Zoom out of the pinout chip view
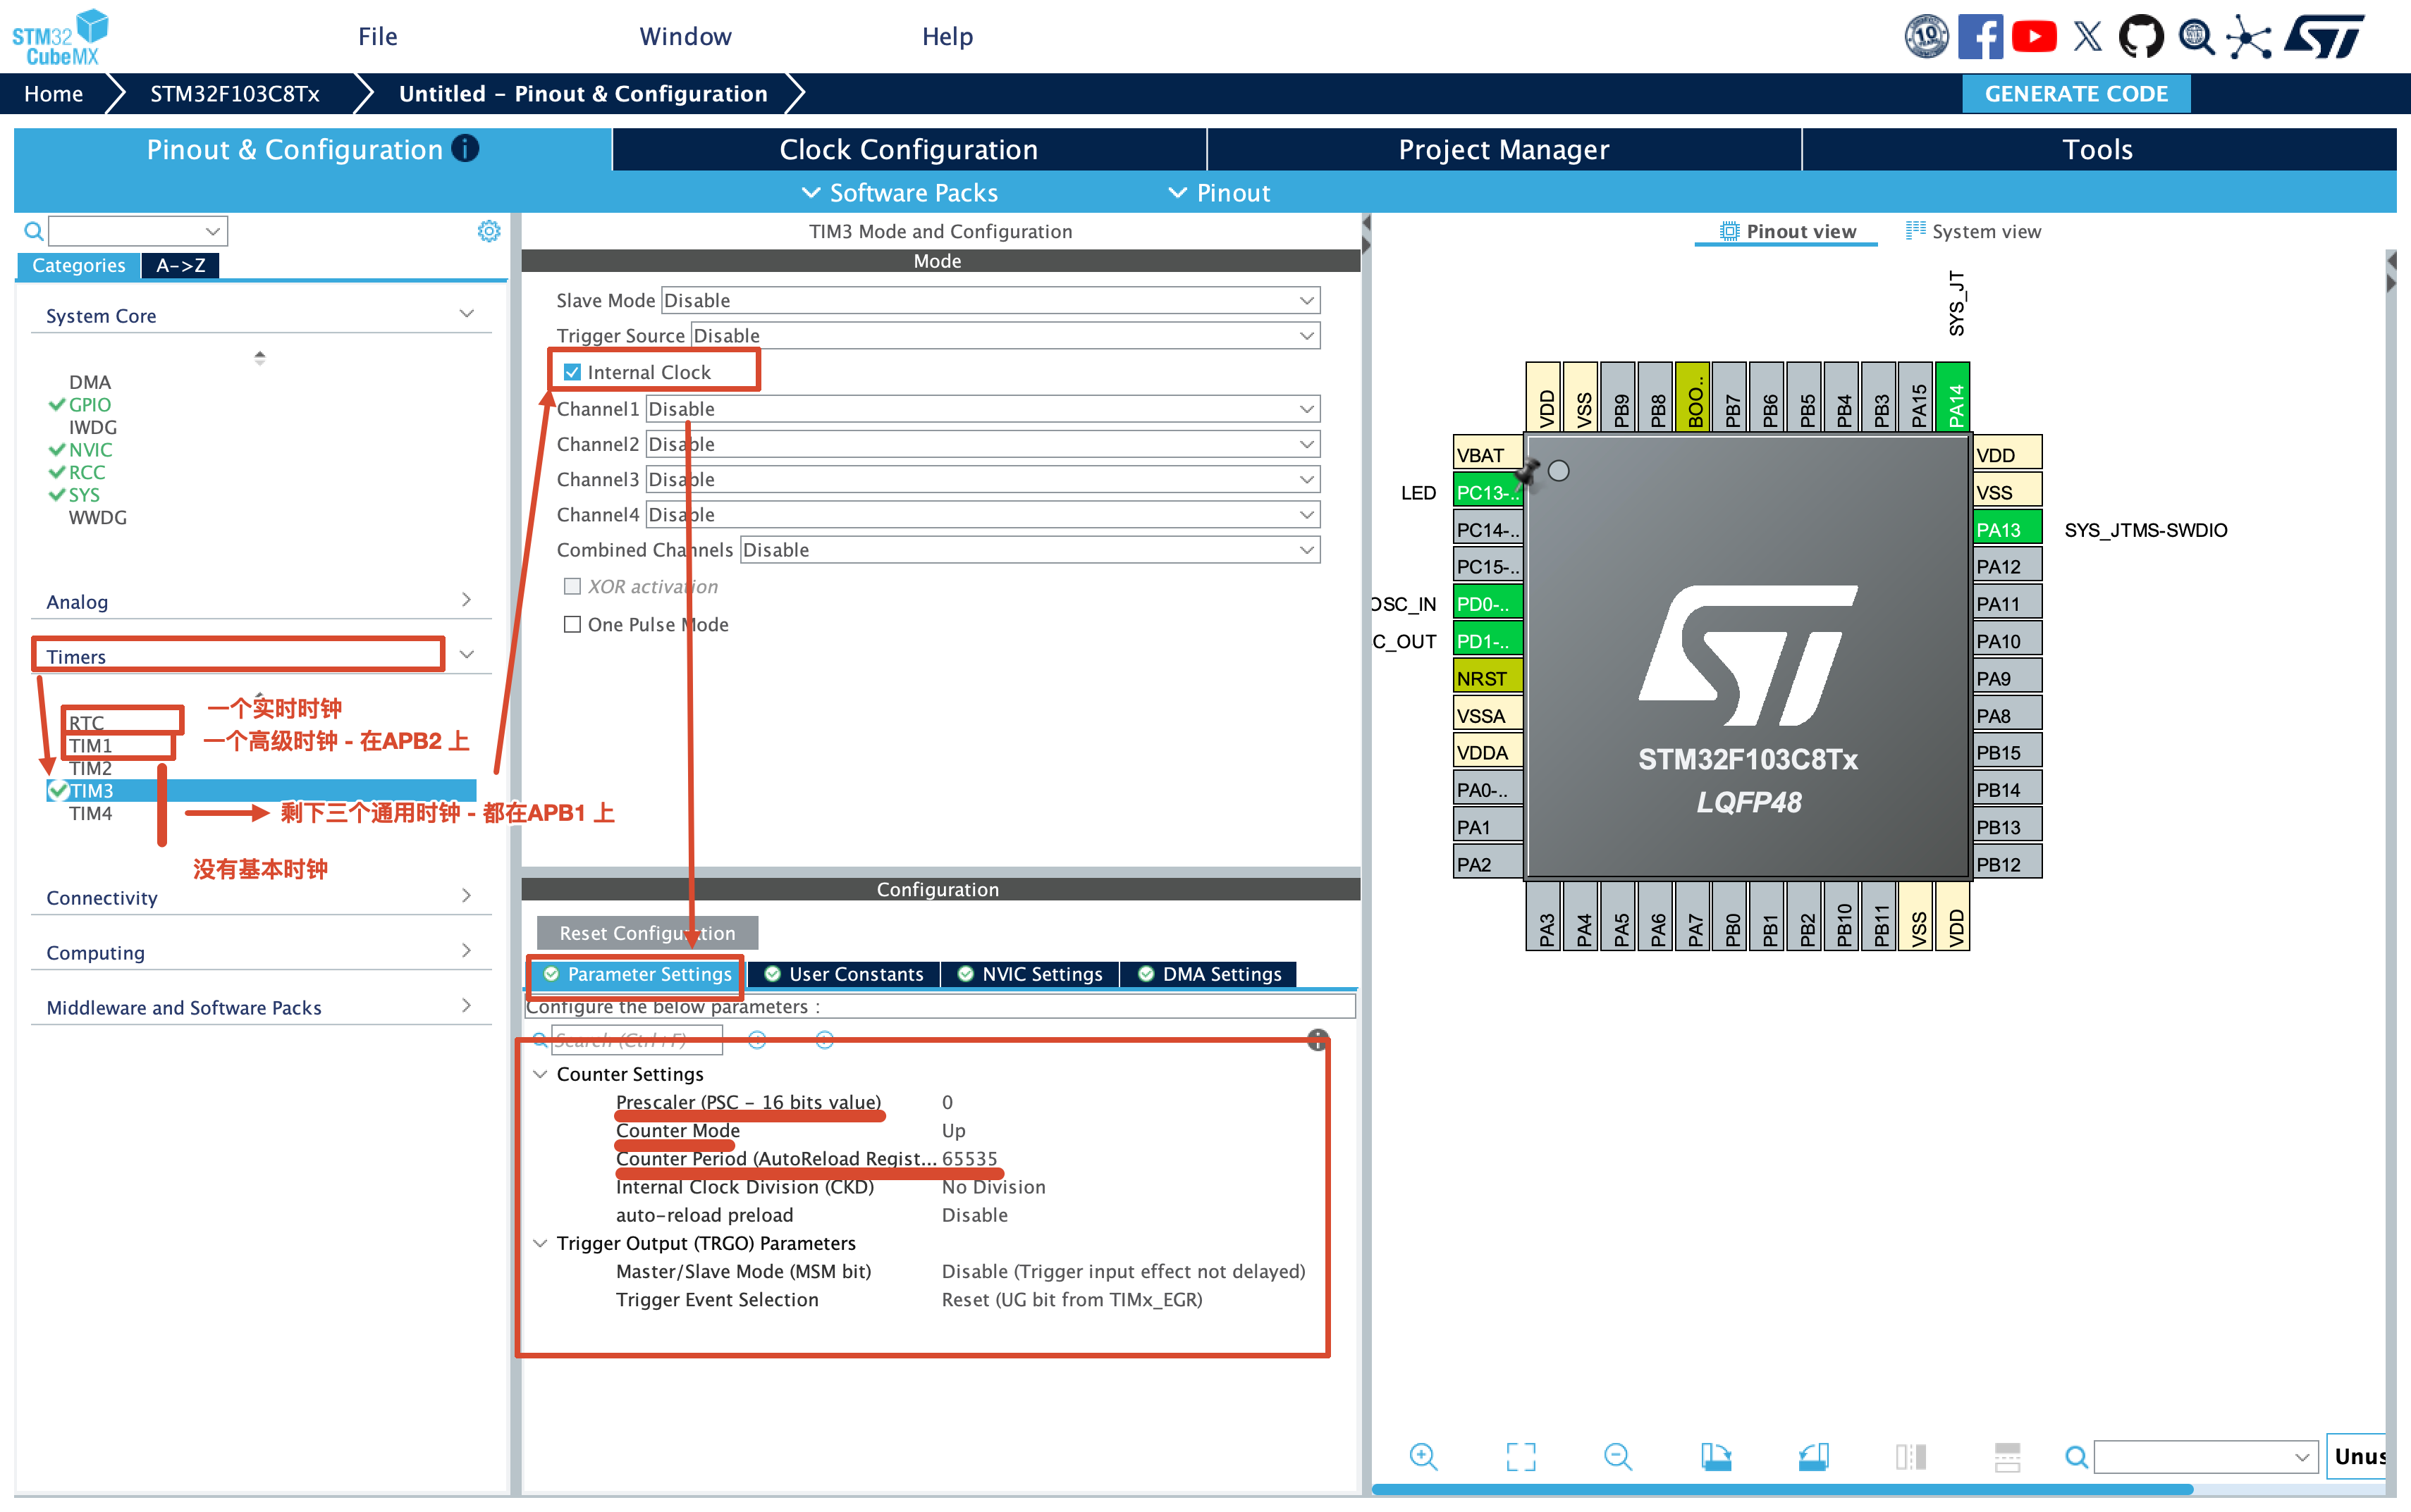 [1618, 1456]
